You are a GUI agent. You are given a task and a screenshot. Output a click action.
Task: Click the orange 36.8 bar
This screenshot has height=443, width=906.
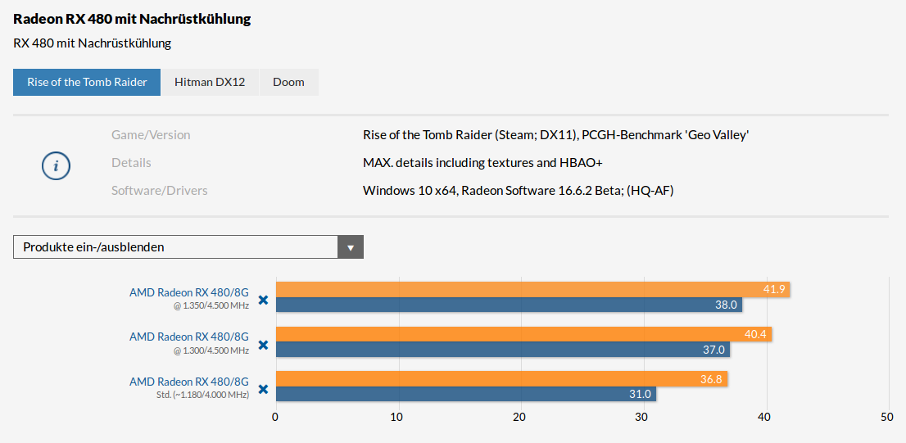501,379
